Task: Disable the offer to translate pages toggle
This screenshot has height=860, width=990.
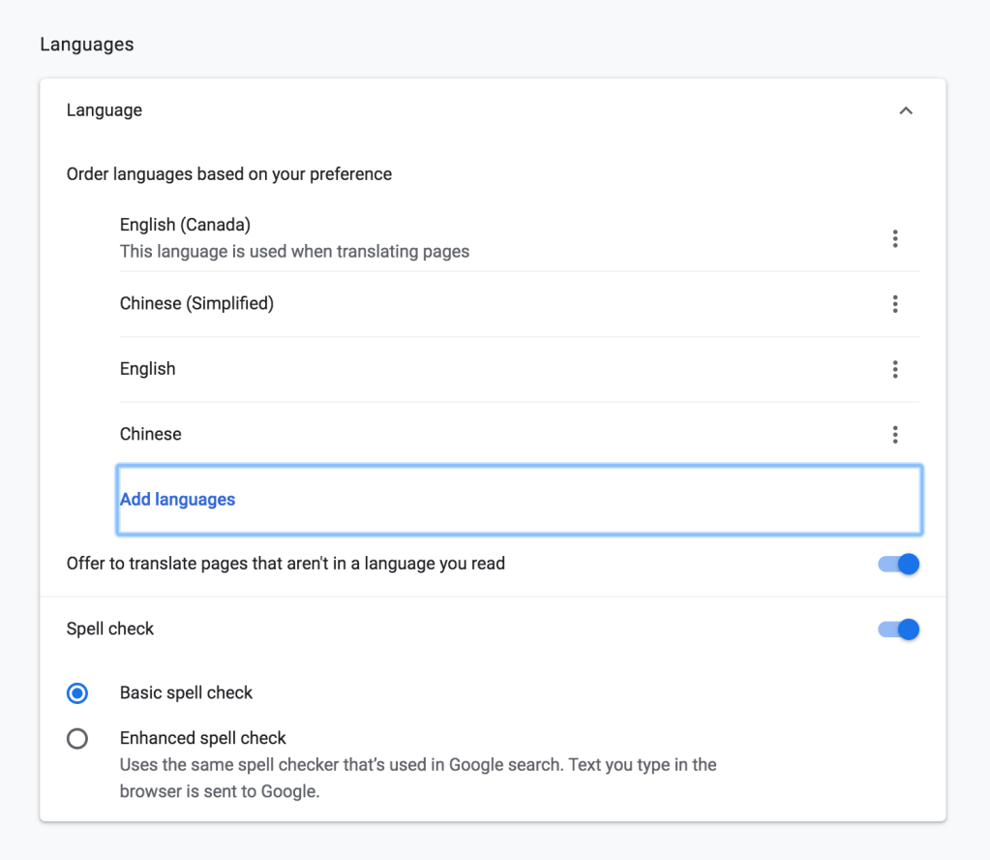Action: coord(898,564)
